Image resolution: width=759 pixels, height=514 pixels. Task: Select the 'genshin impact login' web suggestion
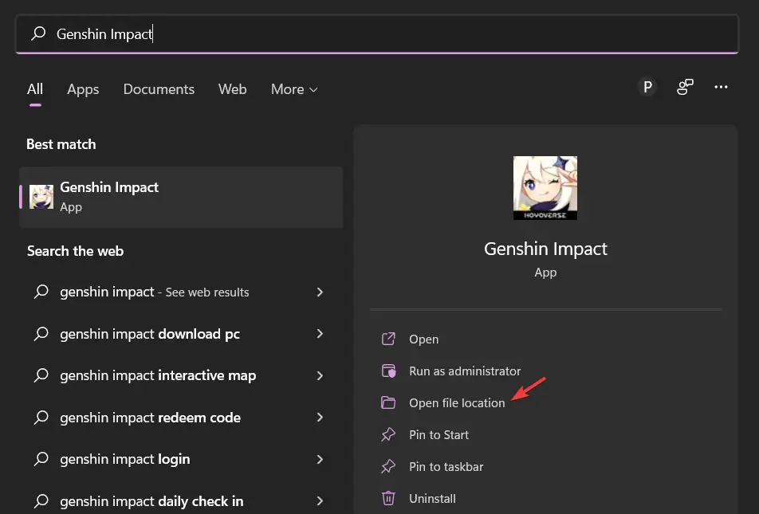(x=124, y=459)
